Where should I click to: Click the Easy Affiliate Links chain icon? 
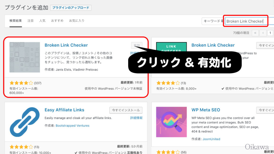coord(25,122)
